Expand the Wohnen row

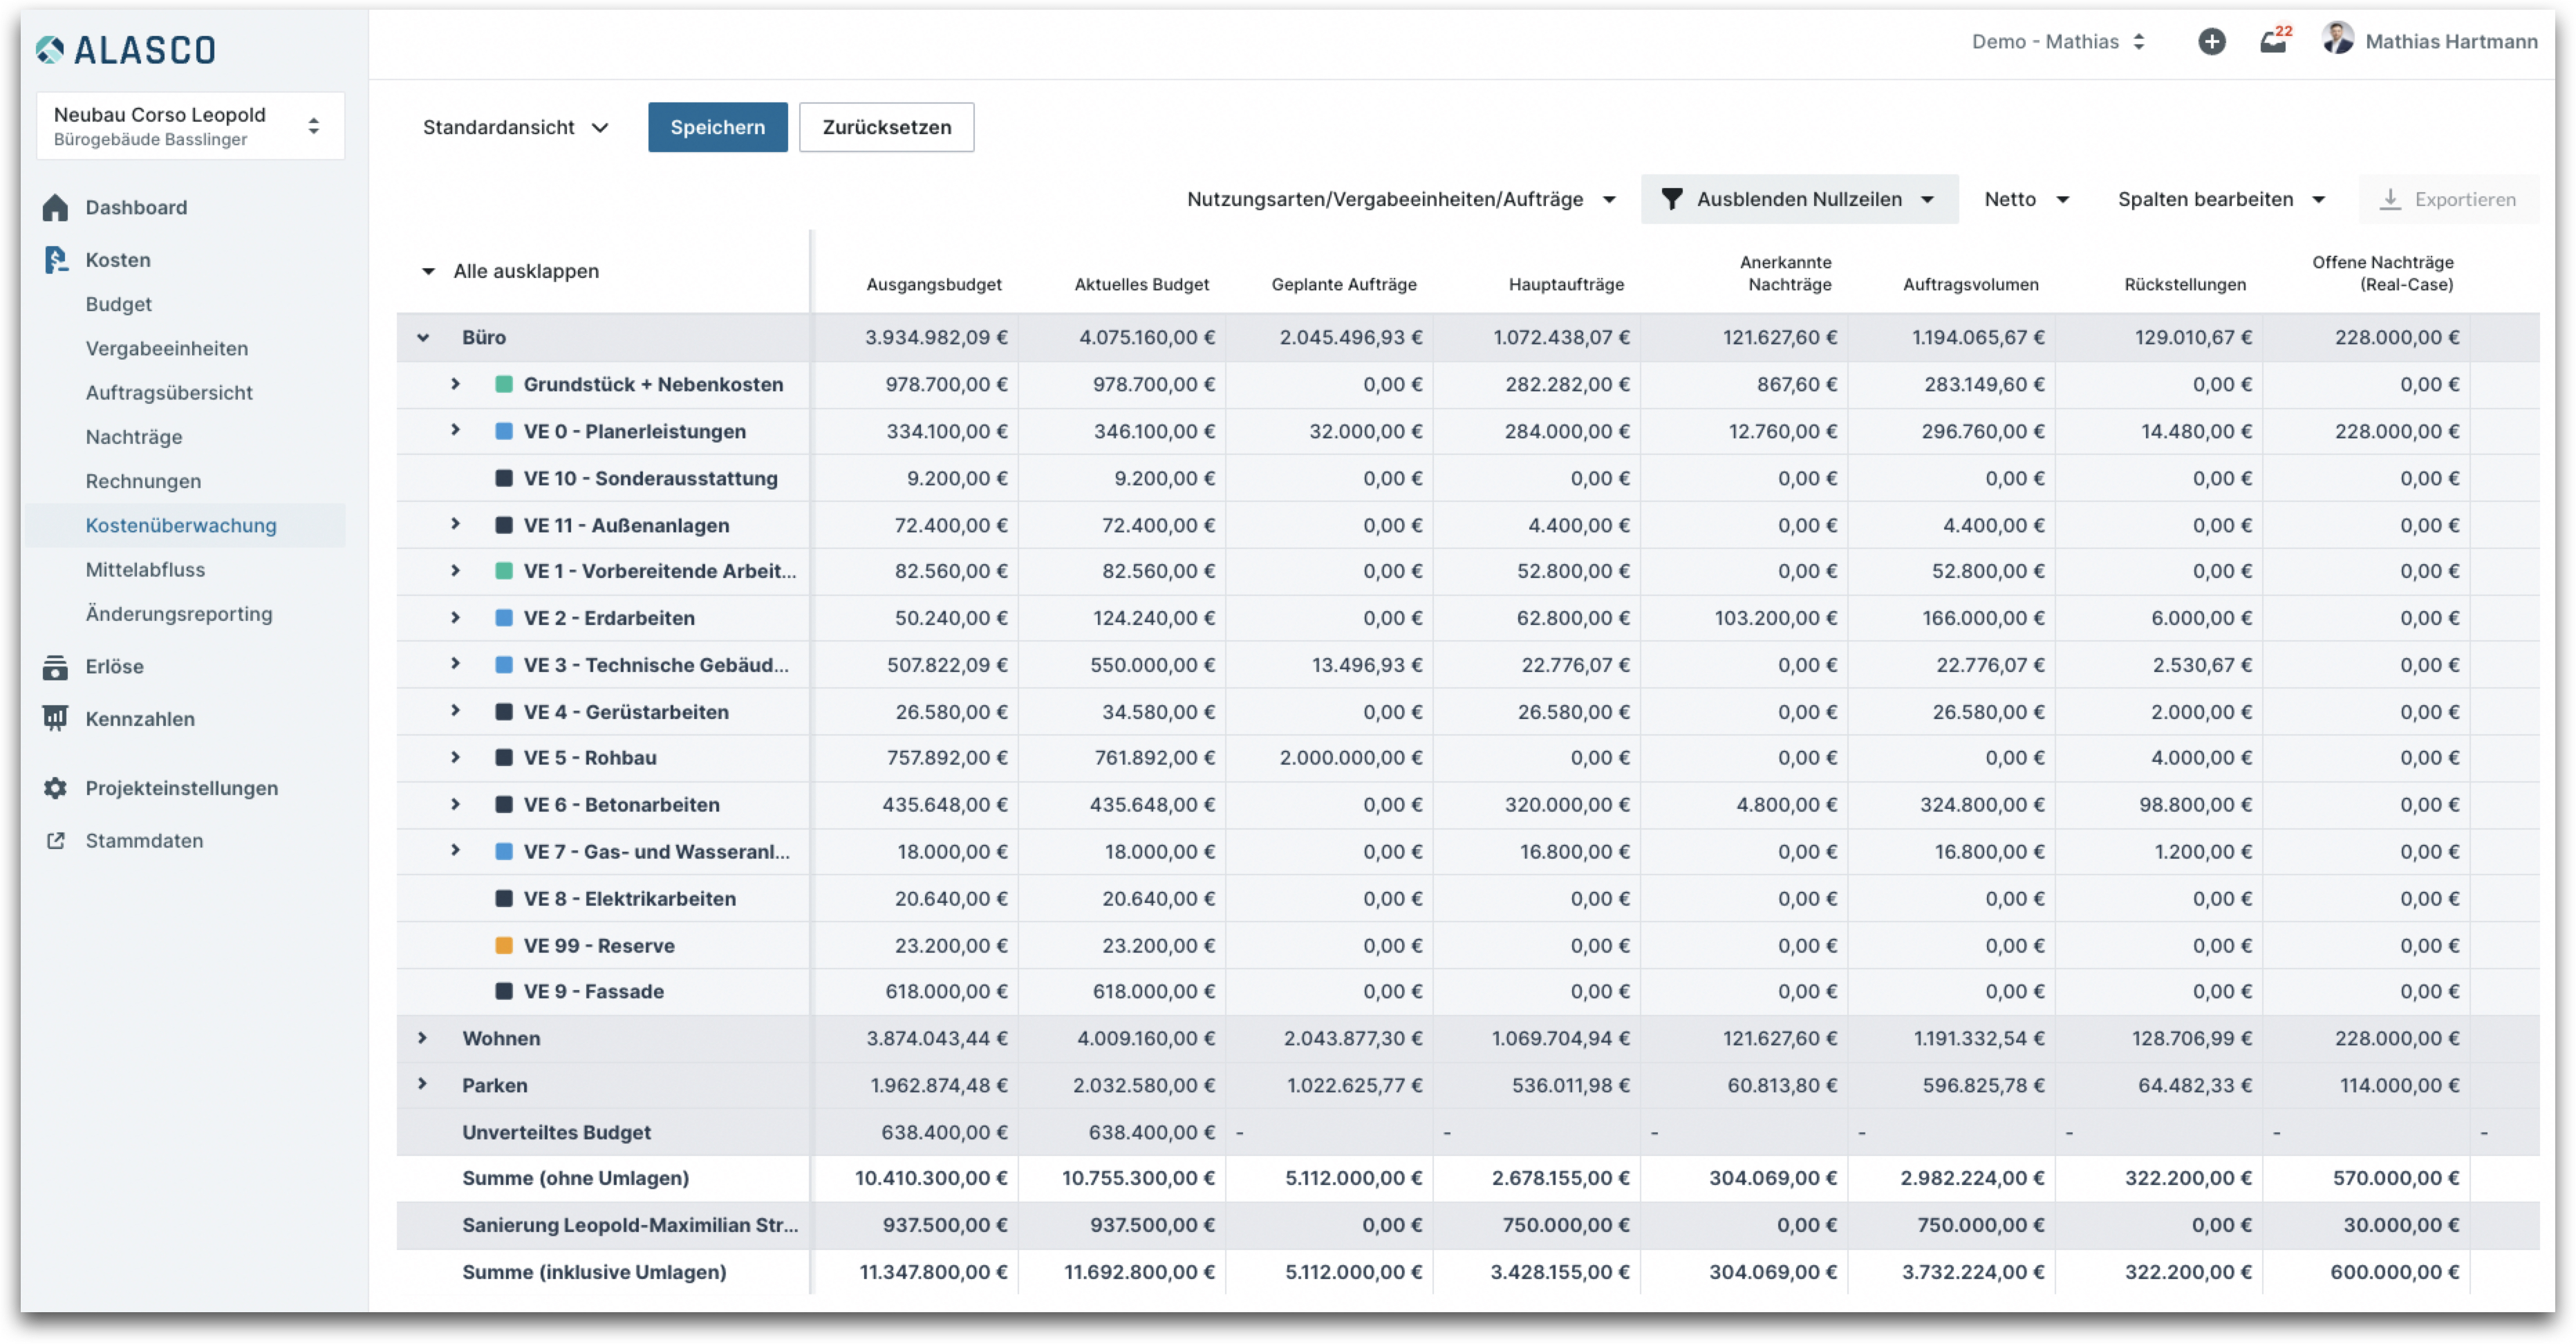423,1038
